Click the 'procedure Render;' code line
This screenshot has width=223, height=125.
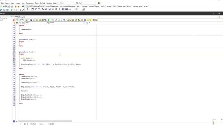point(27,52)
